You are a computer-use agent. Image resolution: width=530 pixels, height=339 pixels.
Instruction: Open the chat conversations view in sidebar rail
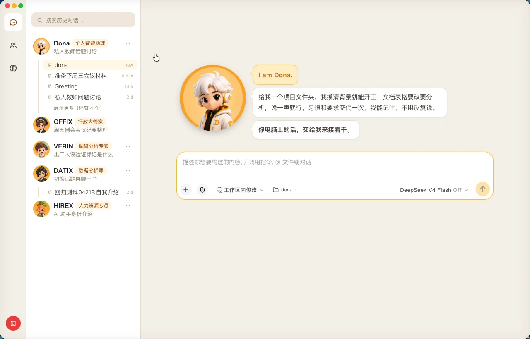[x=13, y=22]
